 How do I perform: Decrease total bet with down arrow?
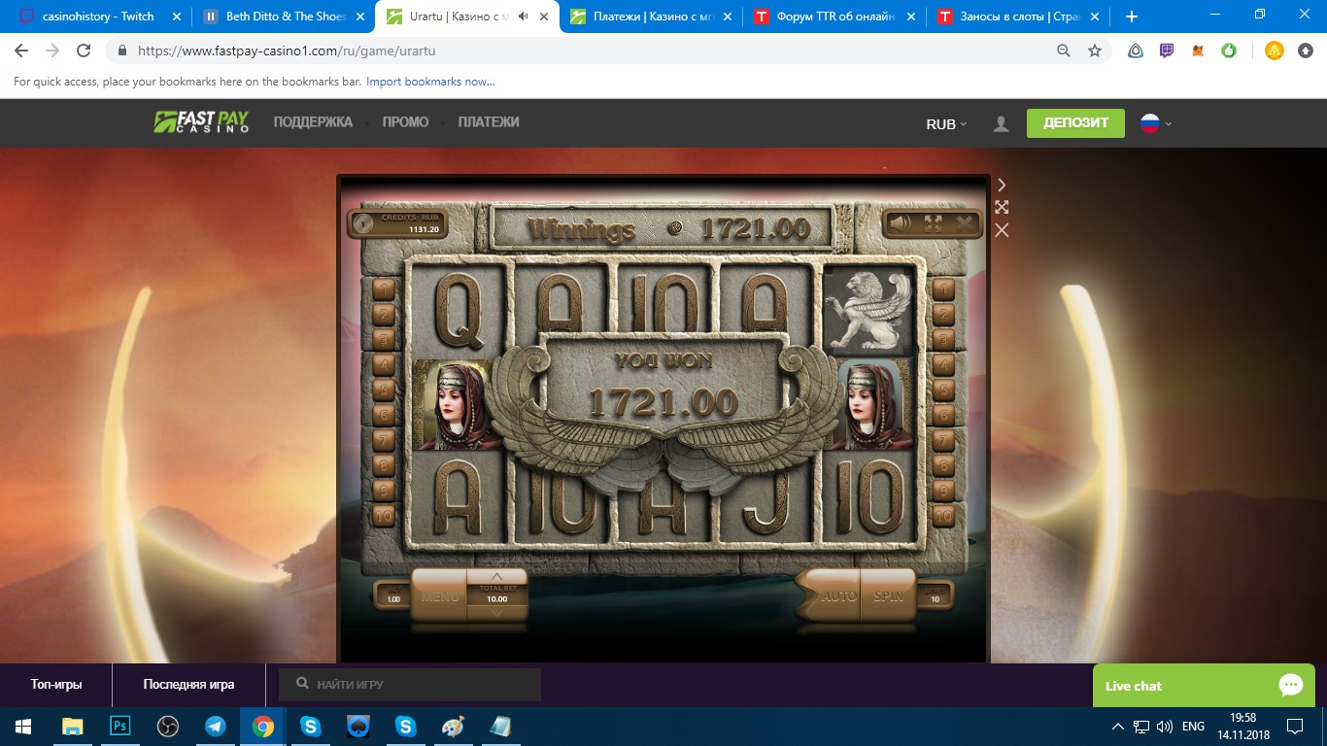[497, 612]
